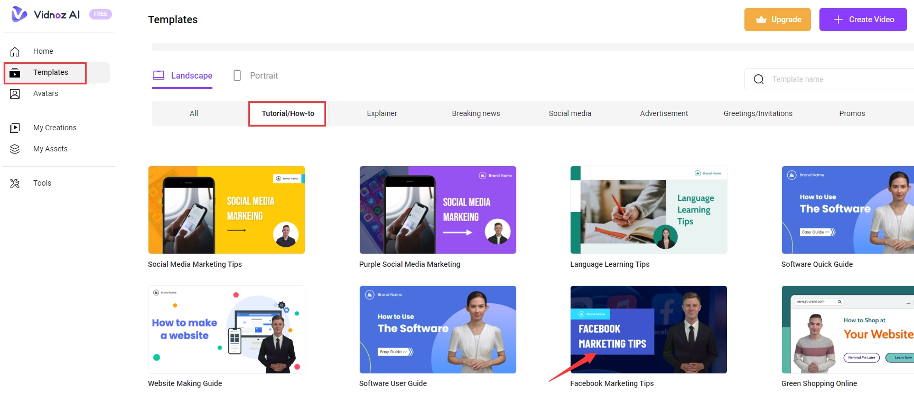Open My Creations sidebar icon
The width and height of the screenshot is (914, 395).
coord(15,128)
